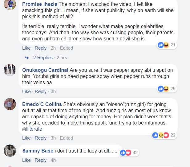Like Onukaogu Cardinal's comment
Screen dimensions: 190x167
(x=26, y=92)
